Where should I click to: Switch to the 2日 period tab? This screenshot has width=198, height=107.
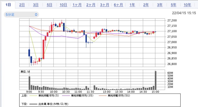22,5
